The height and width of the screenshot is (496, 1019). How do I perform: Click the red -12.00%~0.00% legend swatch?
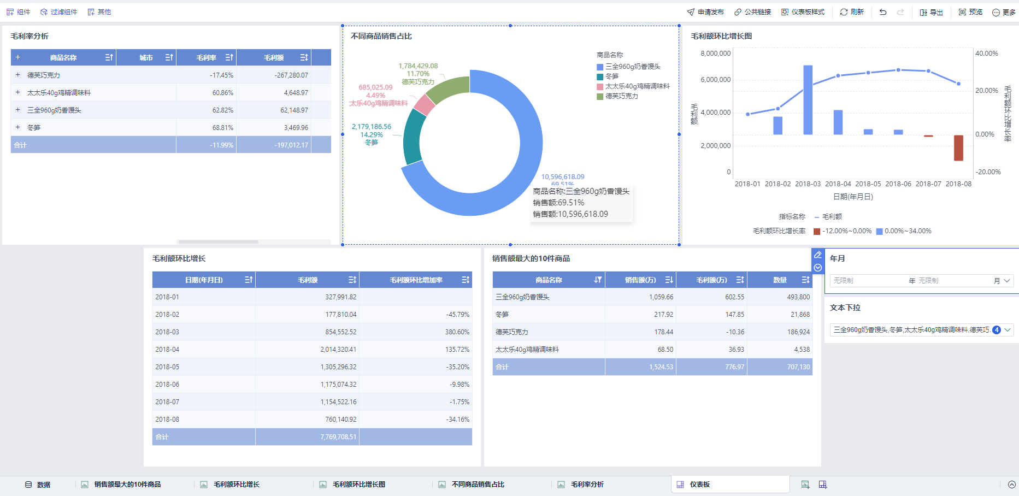tap(817, 232)
